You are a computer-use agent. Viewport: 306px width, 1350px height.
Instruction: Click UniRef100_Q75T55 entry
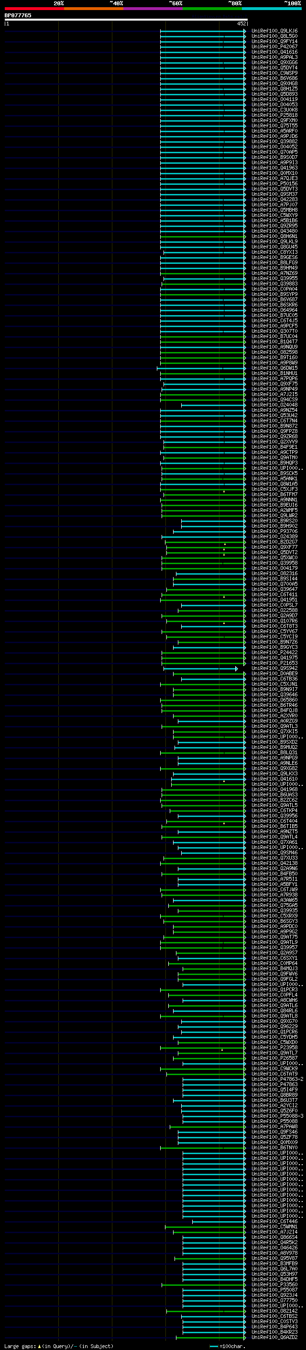pos(274,126)
